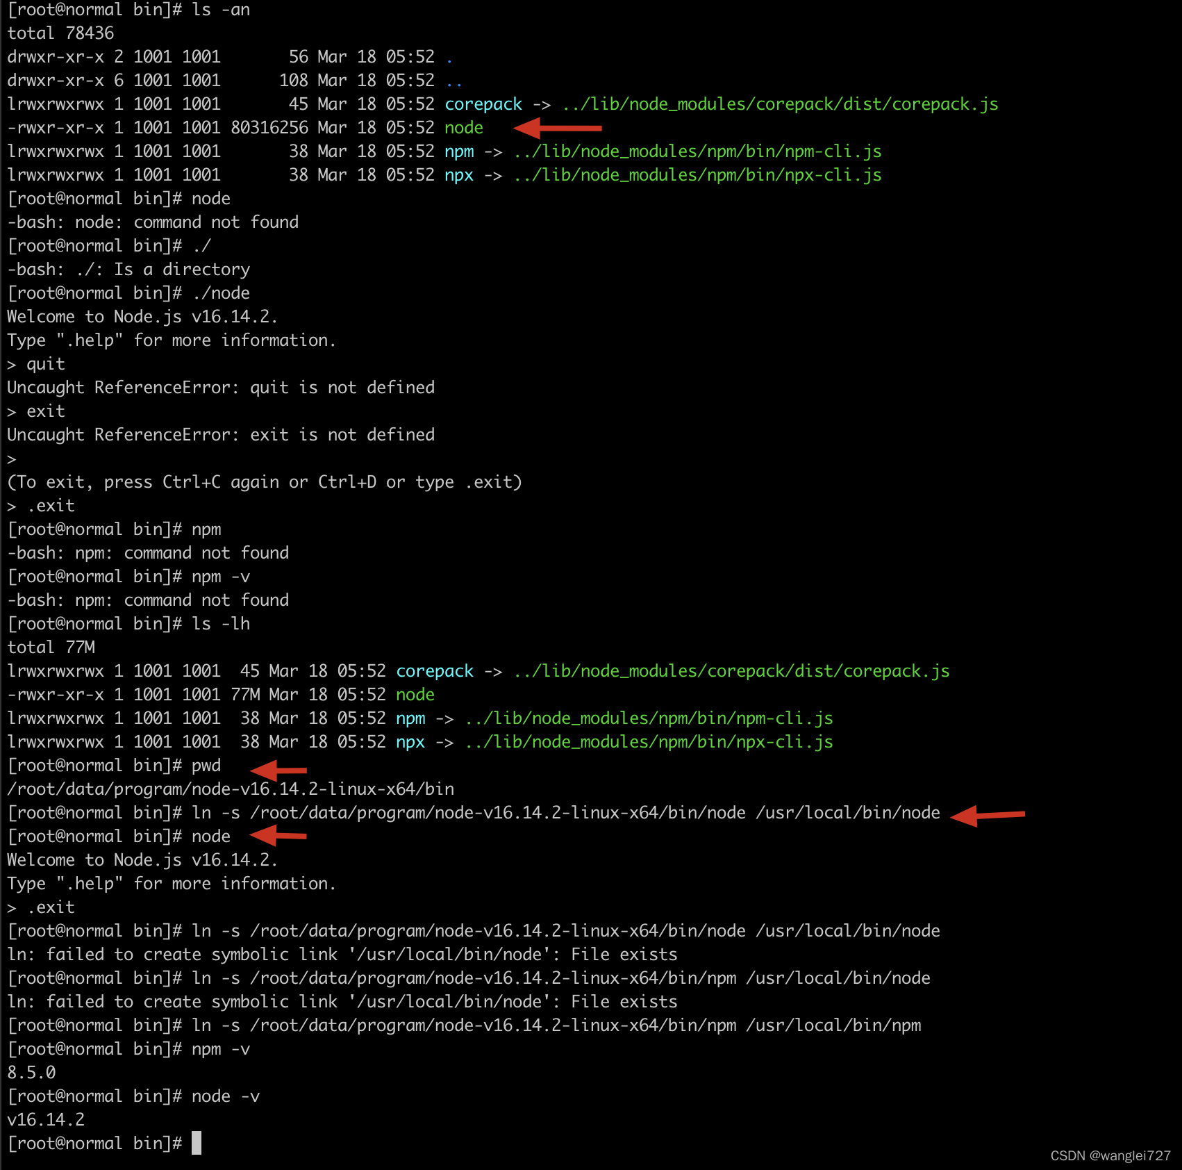The width and height of the screenshot is (1182, 1170).
Task: Select 'quit is not defined' ReferenceError line
Action: (221, 388)
